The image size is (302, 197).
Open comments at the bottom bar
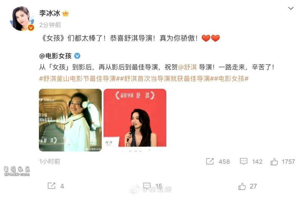coord(147,186)
